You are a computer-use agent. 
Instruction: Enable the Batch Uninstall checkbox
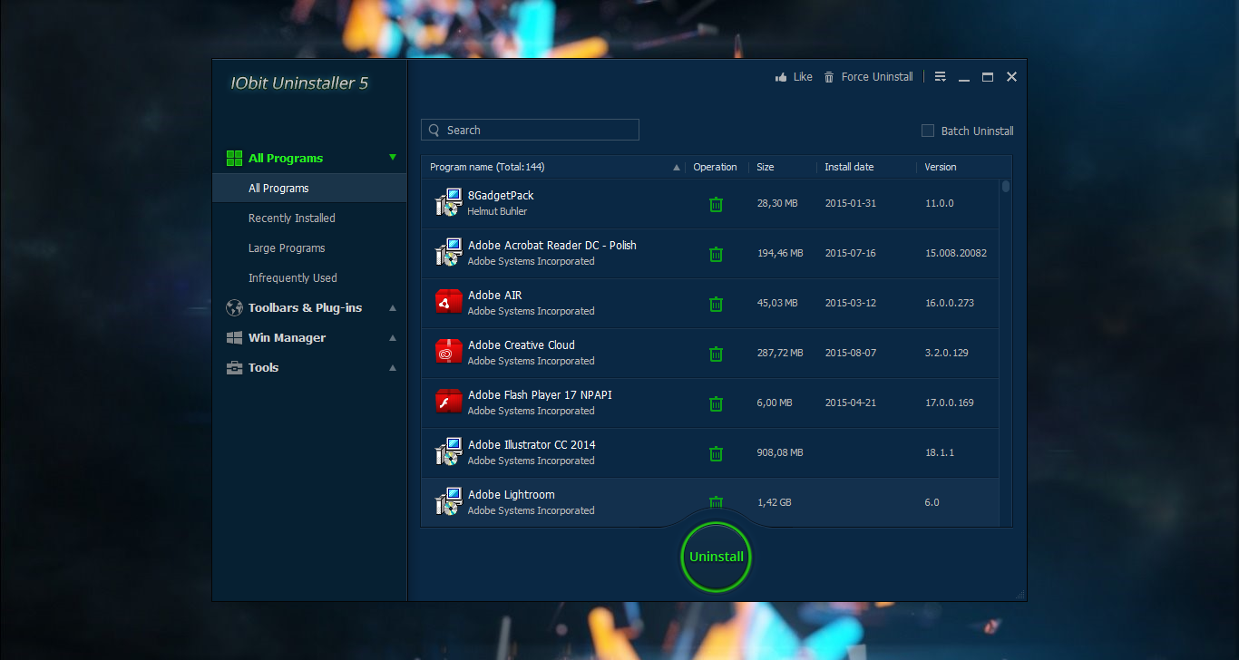click(928, 131)
